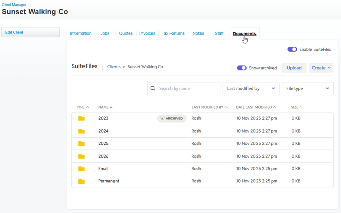
Task: Open File type dropdown
Action: pos(308,88)
